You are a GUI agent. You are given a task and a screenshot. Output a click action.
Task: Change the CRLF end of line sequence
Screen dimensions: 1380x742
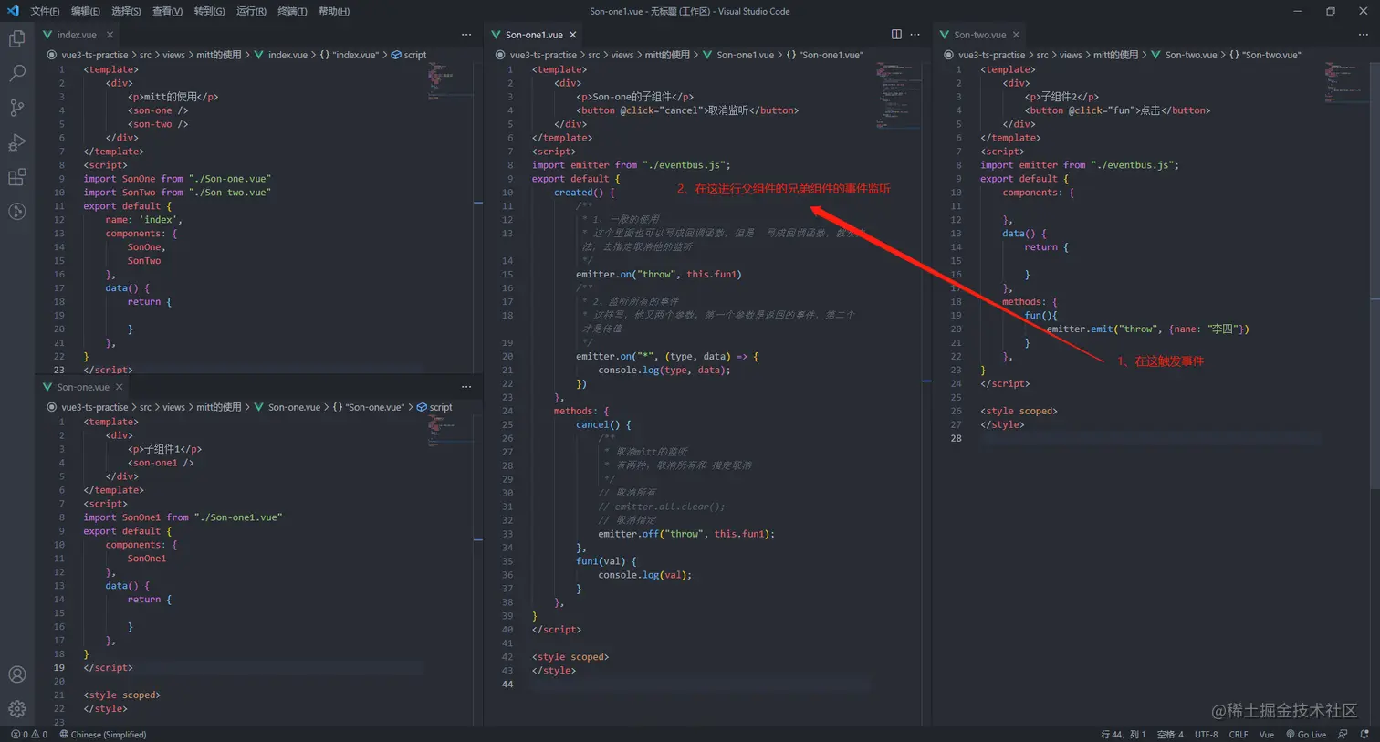[x=1239, y=734]
